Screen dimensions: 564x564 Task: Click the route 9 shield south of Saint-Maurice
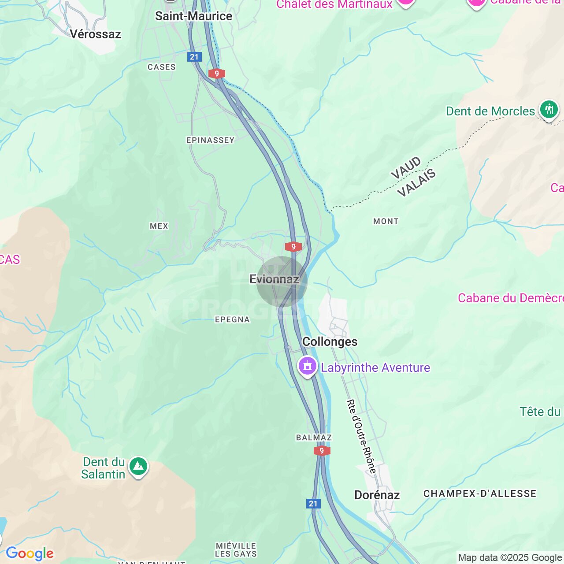pos(217,74)
